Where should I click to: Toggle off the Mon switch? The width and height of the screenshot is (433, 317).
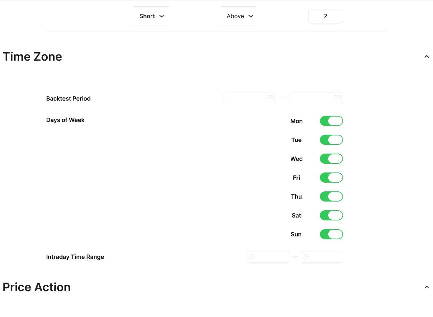[x=331, y=121]
